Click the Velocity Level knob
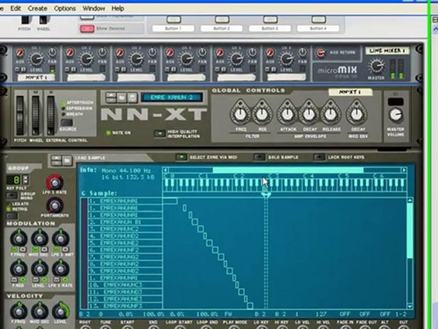438x329 pixels. [x=61, y=311]
